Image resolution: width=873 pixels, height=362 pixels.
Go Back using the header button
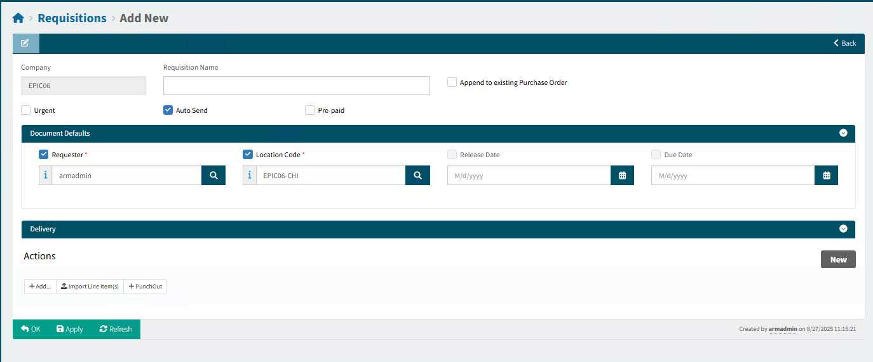tap(845, 43)
